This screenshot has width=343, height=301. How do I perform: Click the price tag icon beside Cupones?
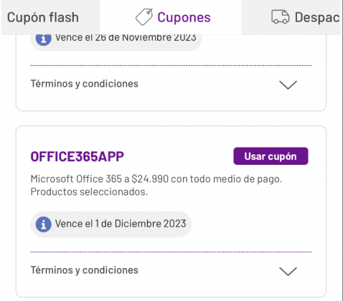144,16
